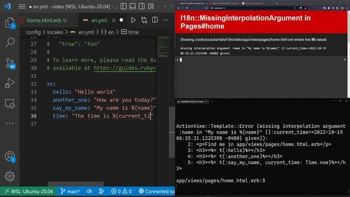Show additional activity bar views (ellipsis)
Screen dimensions: 350x197
pos(10,123)
